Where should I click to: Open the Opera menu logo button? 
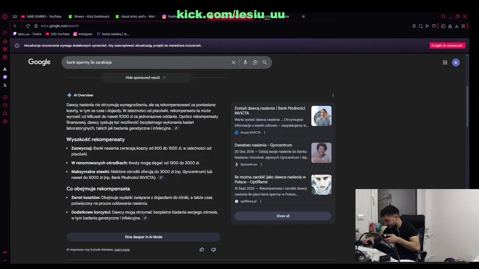[x=5, y=16]
